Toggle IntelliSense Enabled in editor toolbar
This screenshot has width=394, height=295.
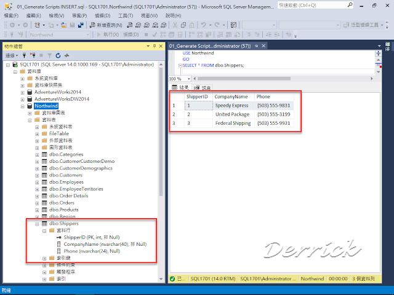pyautogui.click(x=180, y=34)
